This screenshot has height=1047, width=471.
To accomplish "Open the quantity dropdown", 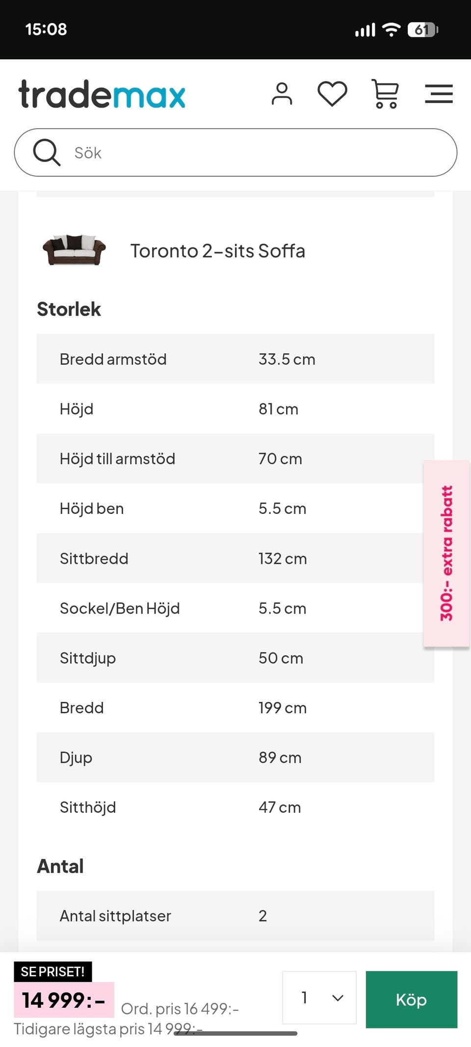I will tap(319, 997).
